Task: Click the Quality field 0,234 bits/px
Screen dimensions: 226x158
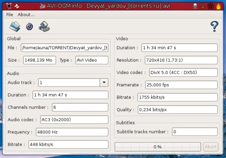Action: [x=178, y=109]
